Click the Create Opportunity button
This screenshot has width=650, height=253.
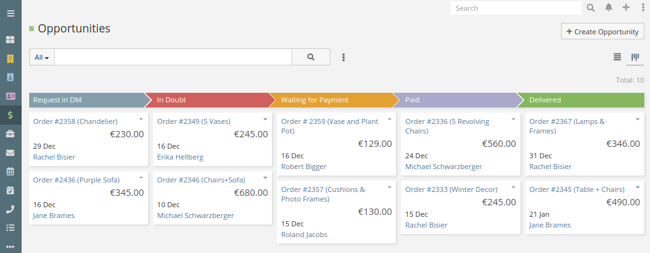[602, 32]
